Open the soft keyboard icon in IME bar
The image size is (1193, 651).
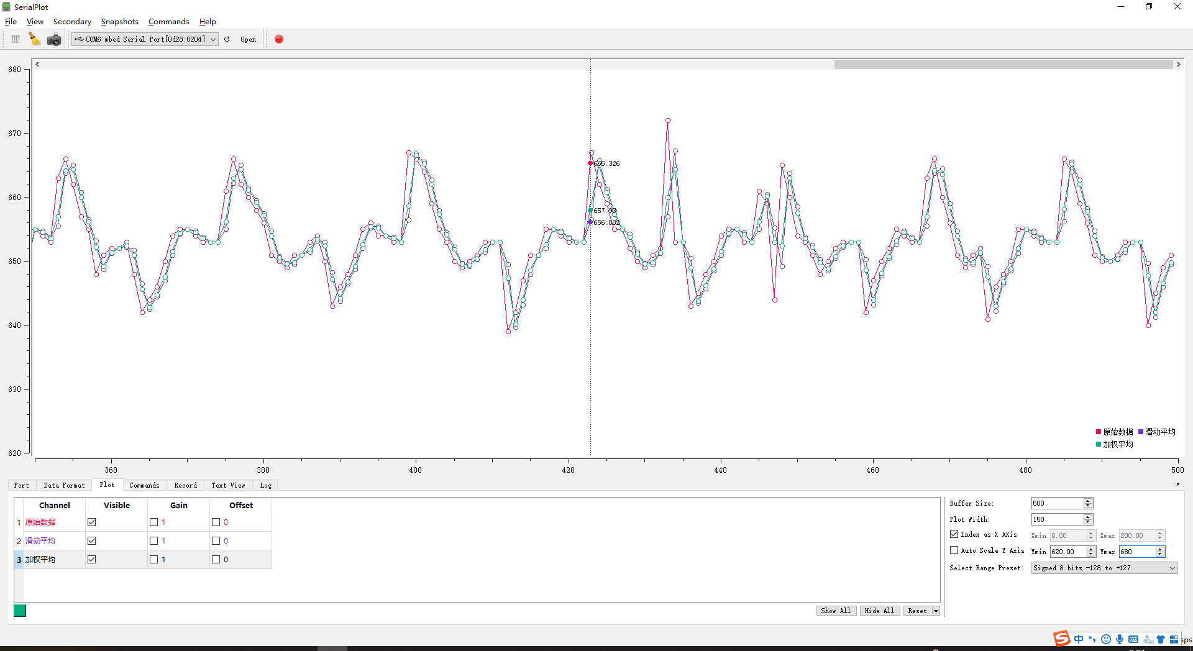(1133, 639)
